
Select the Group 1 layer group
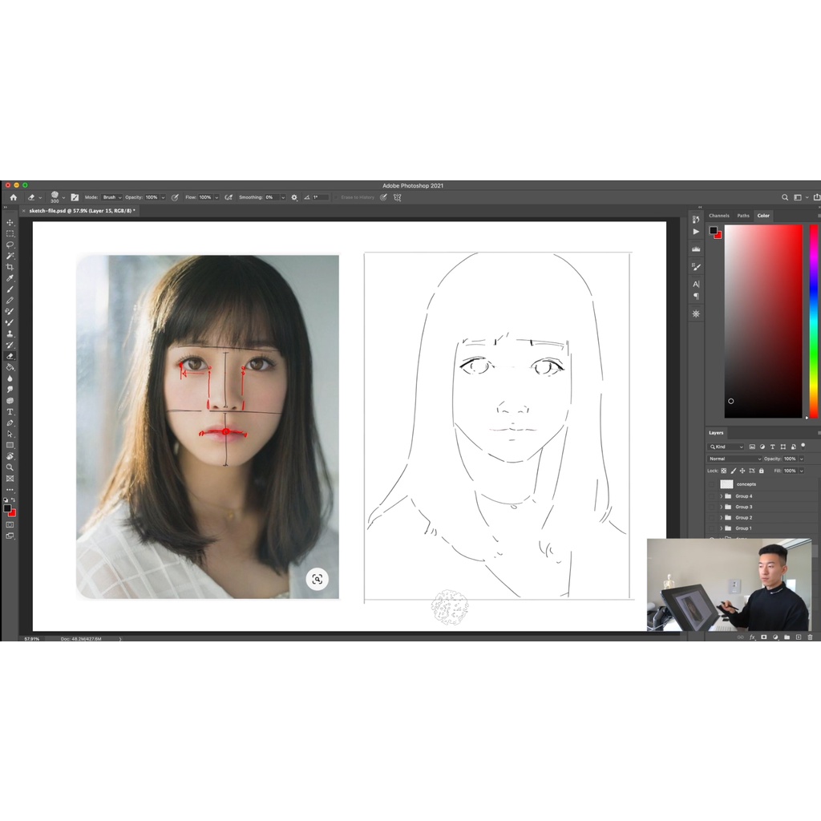tap(744, 528)
